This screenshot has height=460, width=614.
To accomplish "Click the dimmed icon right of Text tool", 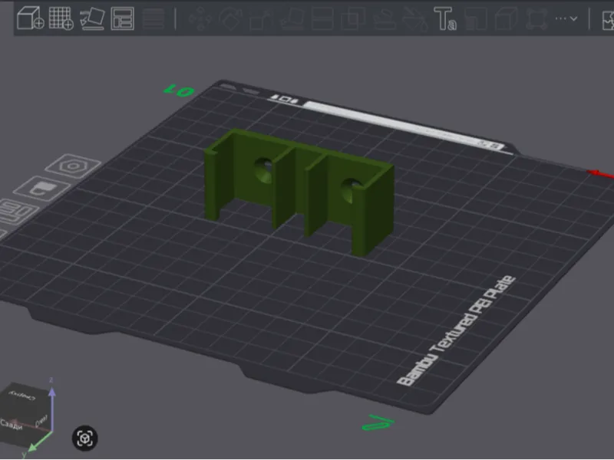I will [x=476, y=18].
